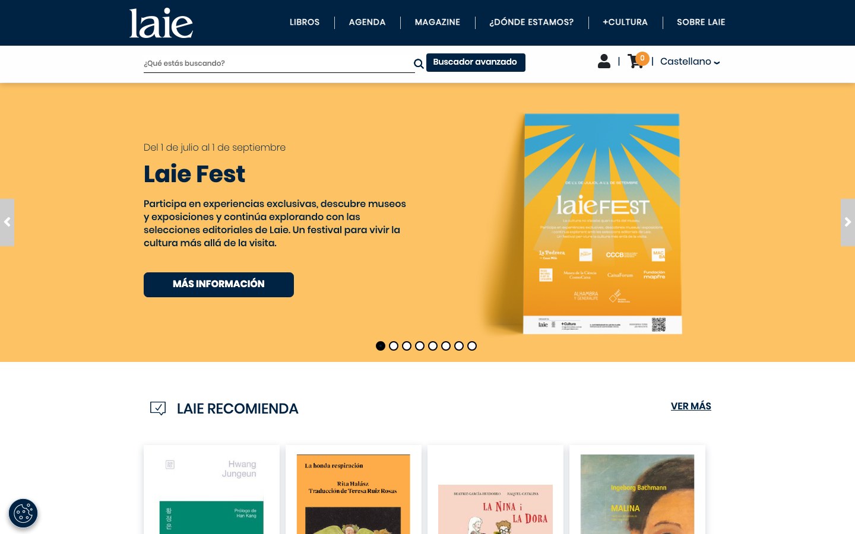Click the Laie Recomienda checkmark icon
Screen dimensions: 855x534
[158, 408]
